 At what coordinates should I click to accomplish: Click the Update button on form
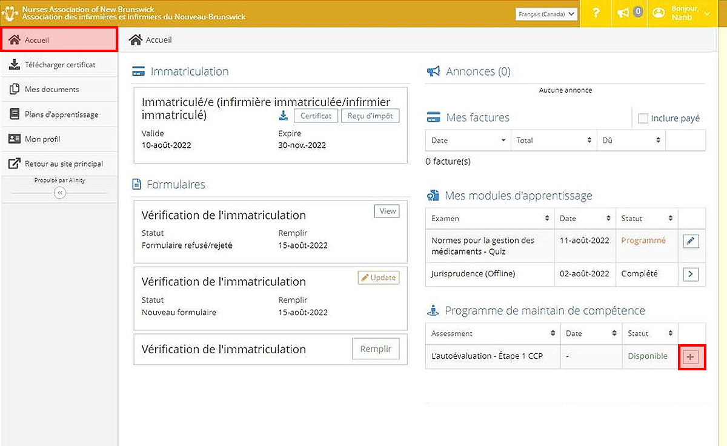pyautogui.click(x=378, y=278)
